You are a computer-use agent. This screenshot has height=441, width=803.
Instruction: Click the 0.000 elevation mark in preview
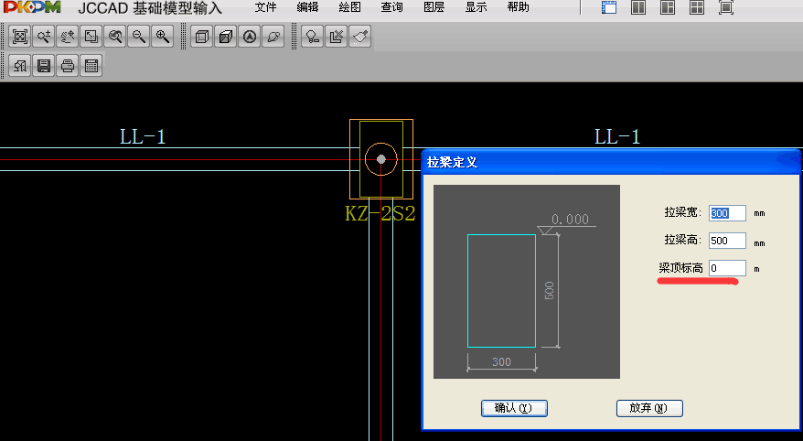pos(570,220)
